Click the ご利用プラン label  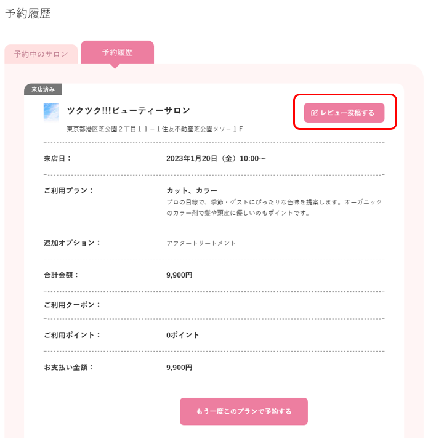pyautogui.click(x=68, y=190)
